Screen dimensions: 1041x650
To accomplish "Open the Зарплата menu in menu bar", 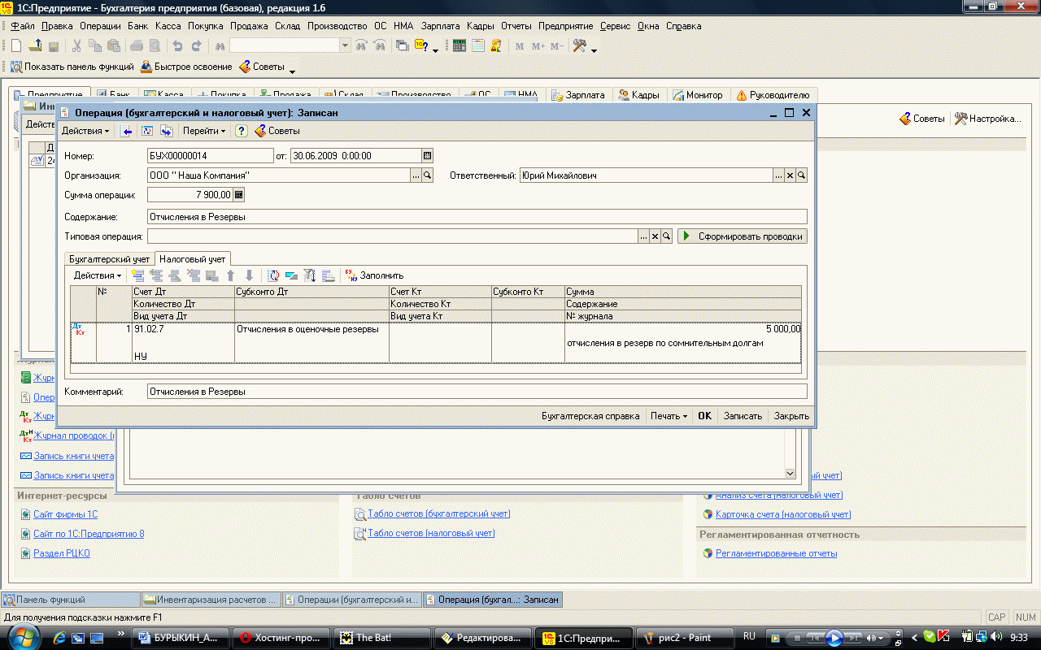I will click(x=440, y=26).
